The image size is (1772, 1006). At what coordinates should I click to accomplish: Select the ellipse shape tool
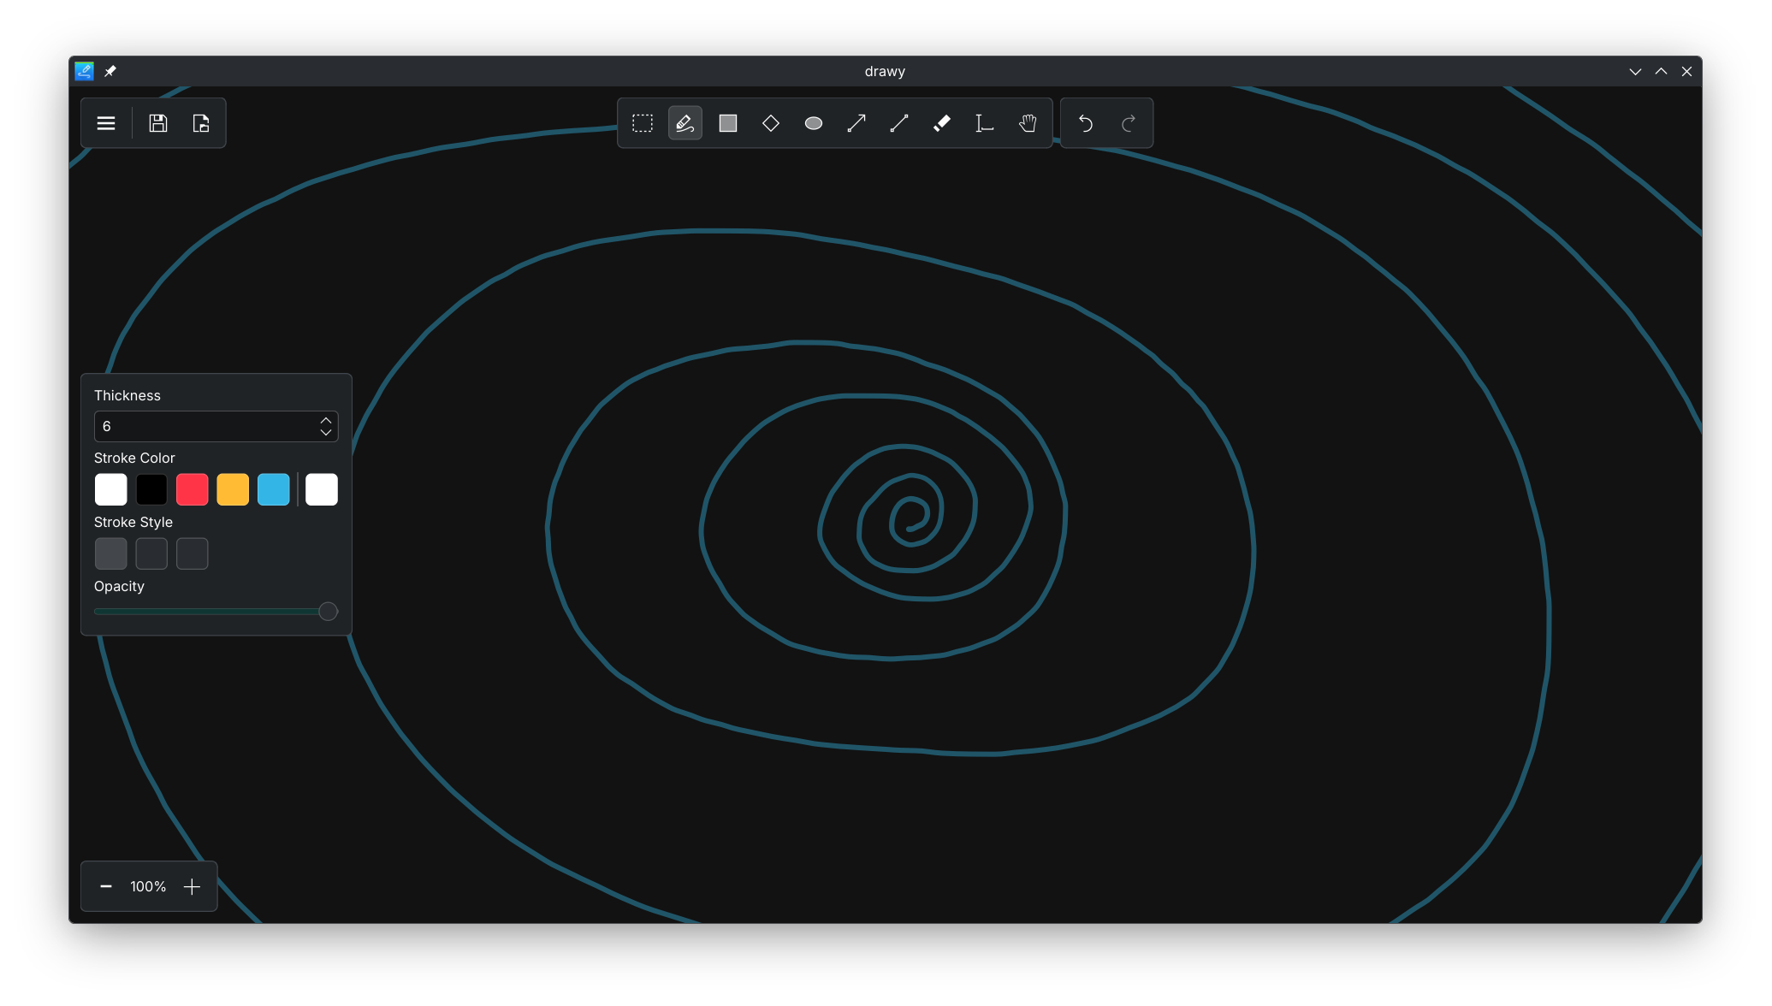(813, 123)
